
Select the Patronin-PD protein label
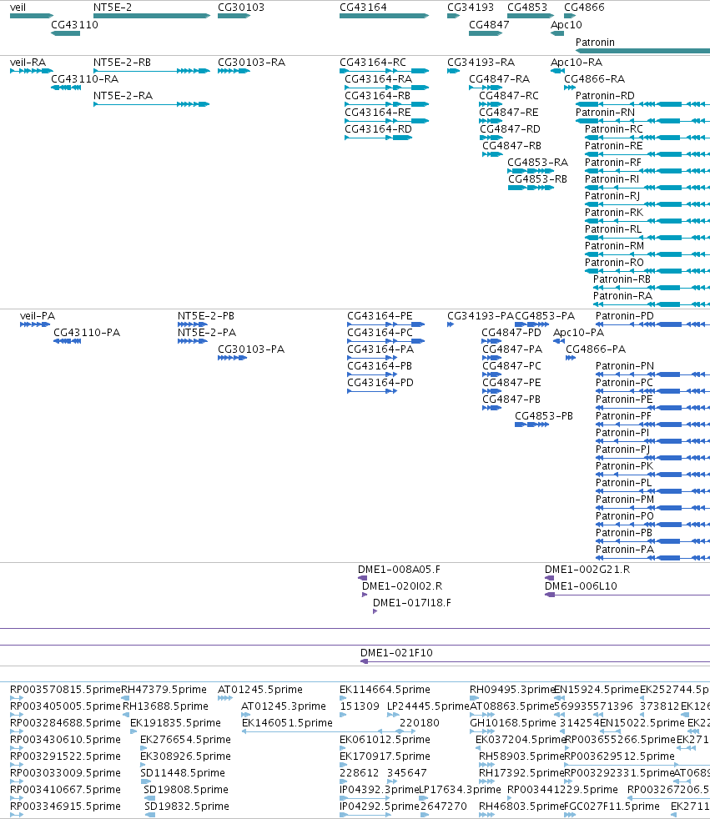(x=625, y=316)
